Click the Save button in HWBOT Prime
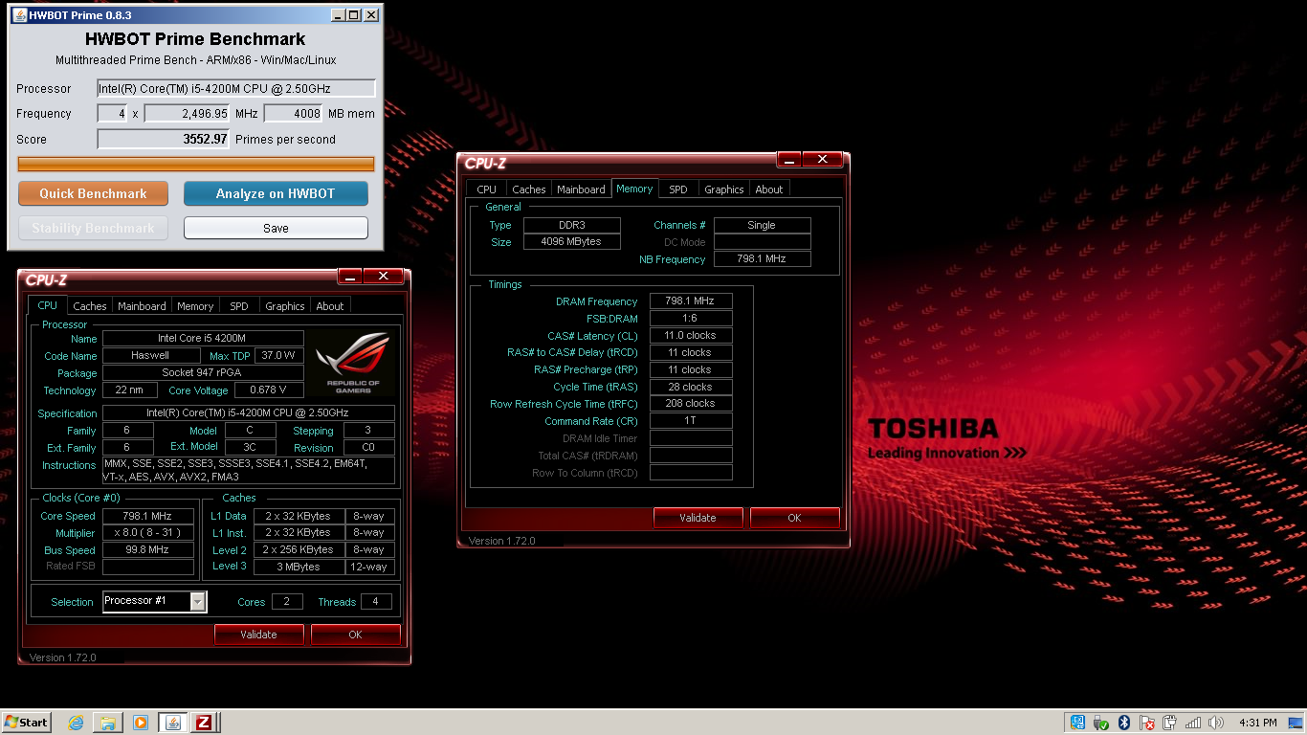Viewport: 1307px width, 735px height. 276,228
